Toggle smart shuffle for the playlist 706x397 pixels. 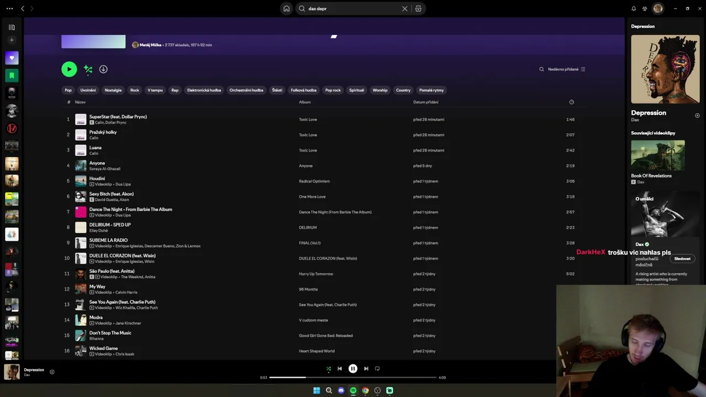tap(88, 69)
